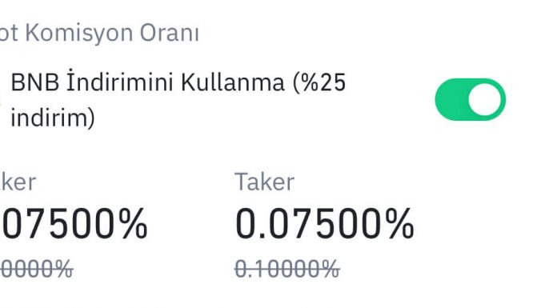Click the word BNB in the label
557x308 pixels.
click(35, 82)
